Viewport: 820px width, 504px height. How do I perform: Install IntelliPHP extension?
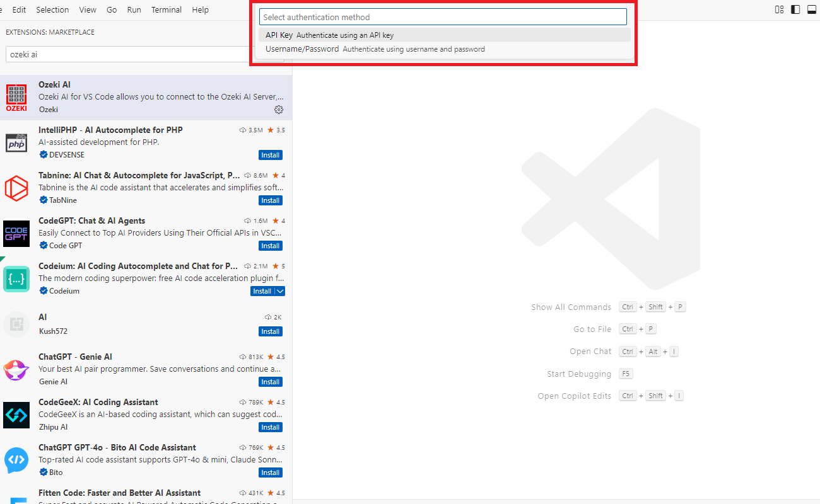click(271, 155)
